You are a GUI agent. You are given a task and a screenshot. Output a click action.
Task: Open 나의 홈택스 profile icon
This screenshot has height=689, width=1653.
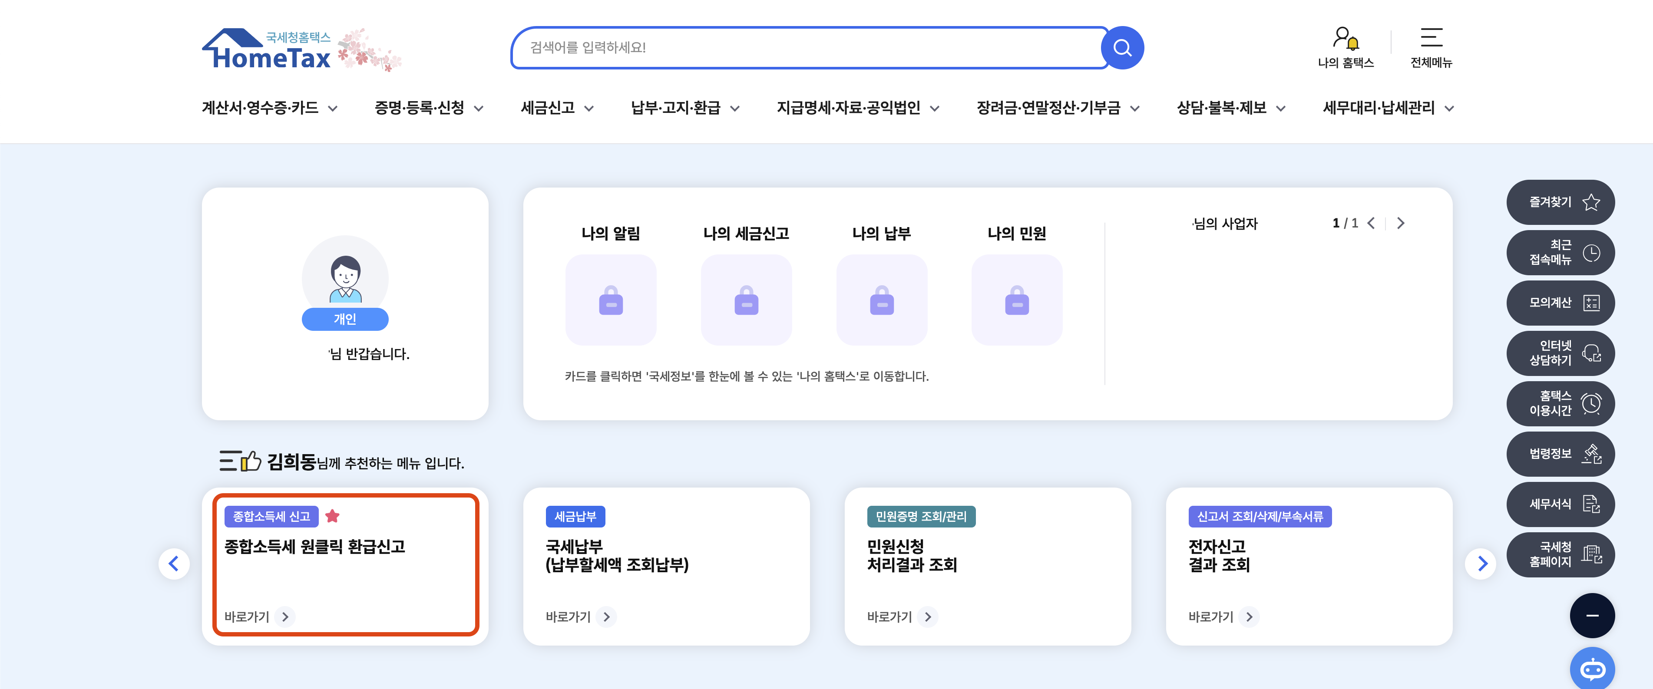(1345, 40)
